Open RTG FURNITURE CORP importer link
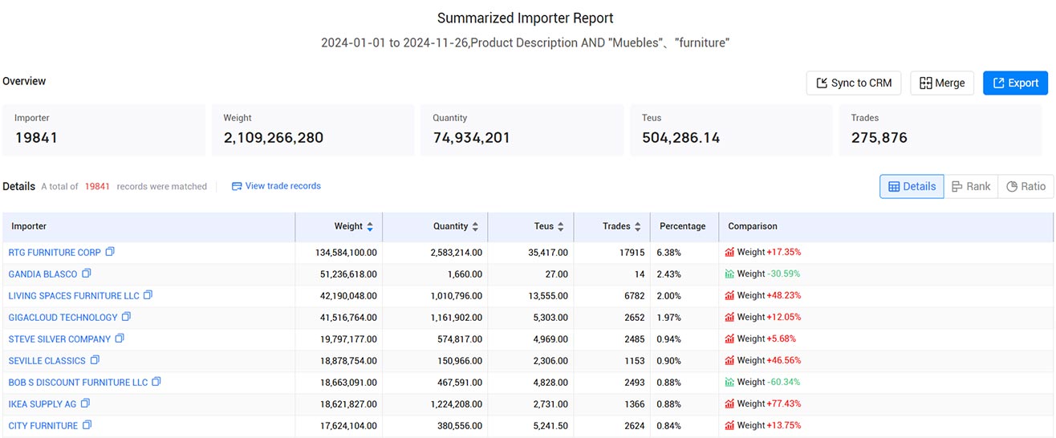Screen dimensions: 1056x438 pyautogui.click(x=55, y=252)
